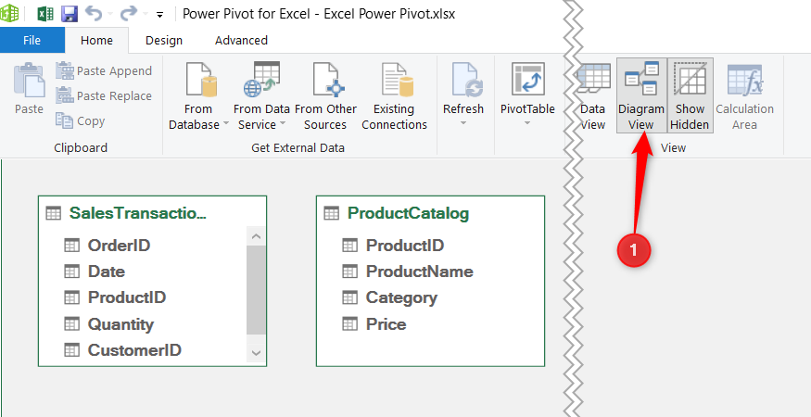Select the Quantity column in SalesTransactions

(120, 324)
